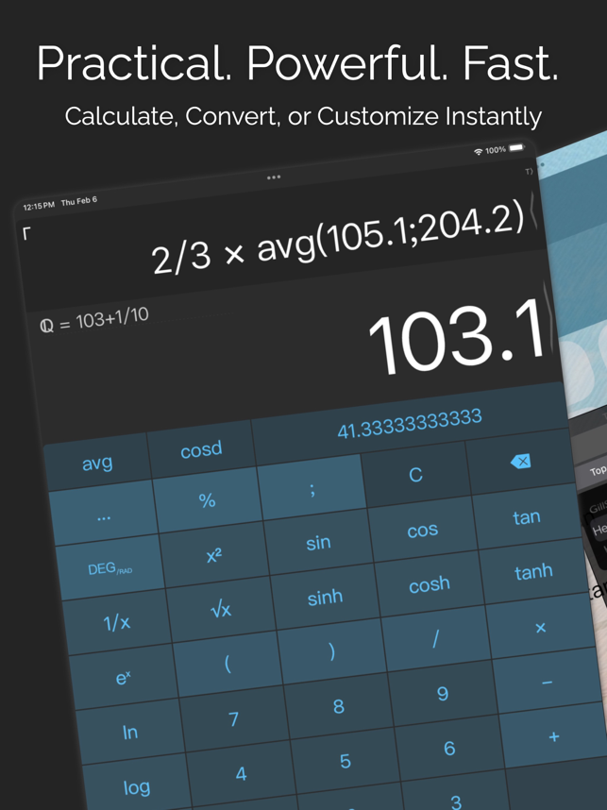Tap the number 9 key
This screenshot has height=810, width=607.
[x=443, y=694]
